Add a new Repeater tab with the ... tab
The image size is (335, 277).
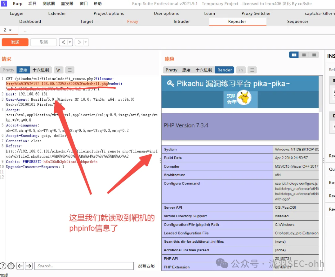coord(25,30)
